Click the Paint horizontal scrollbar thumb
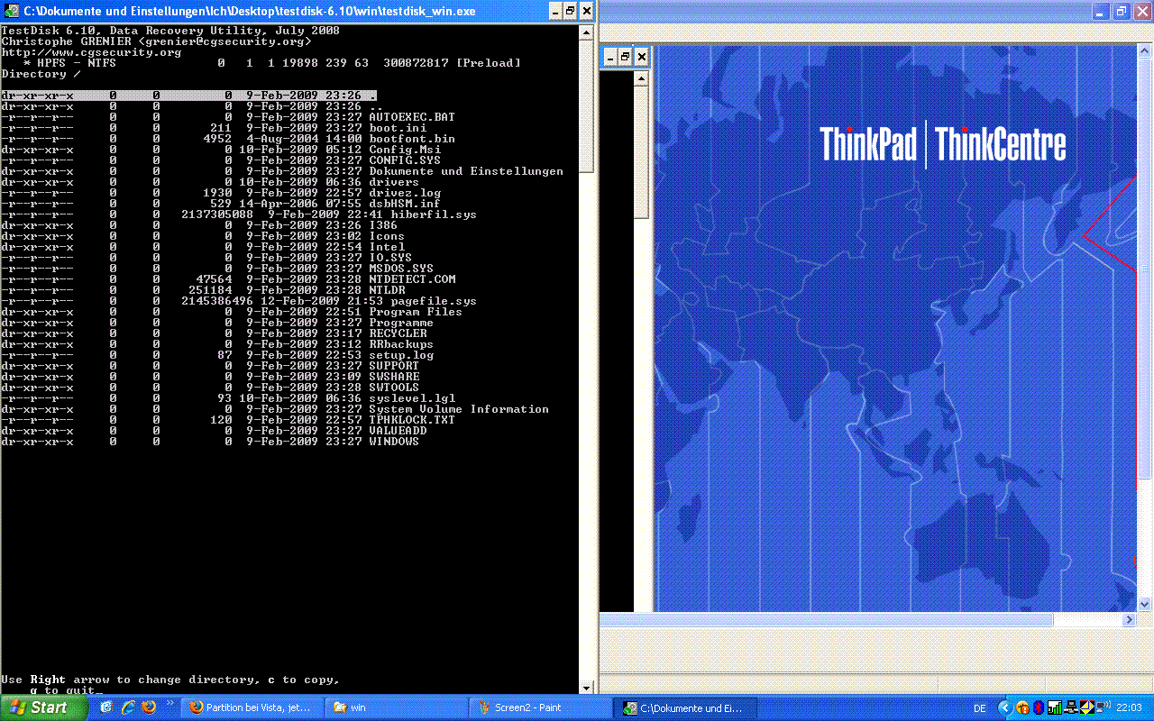1154x721 pixels. pos(826,620)
